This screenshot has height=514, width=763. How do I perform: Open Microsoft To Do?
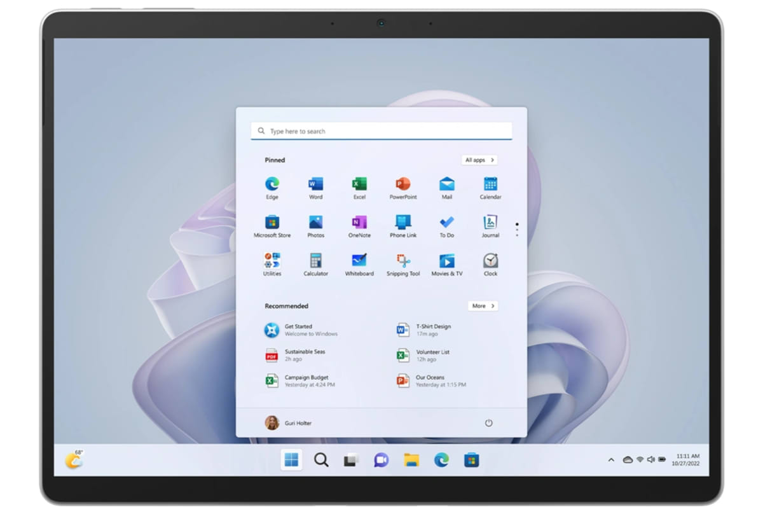pos(446,223)
